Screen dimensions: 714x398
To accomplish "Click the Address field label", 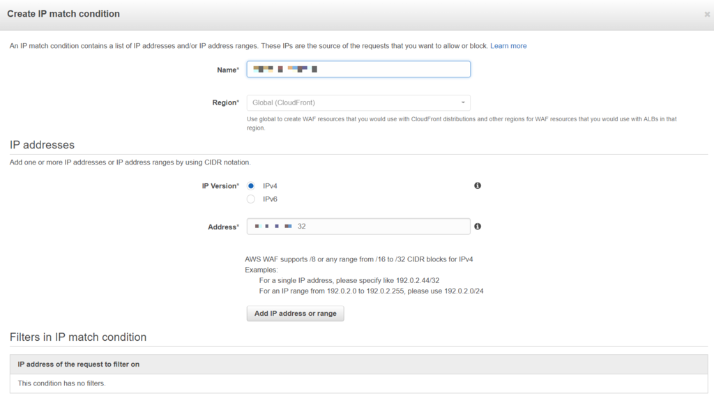I will pyautogui.click(x=223, y=227).
